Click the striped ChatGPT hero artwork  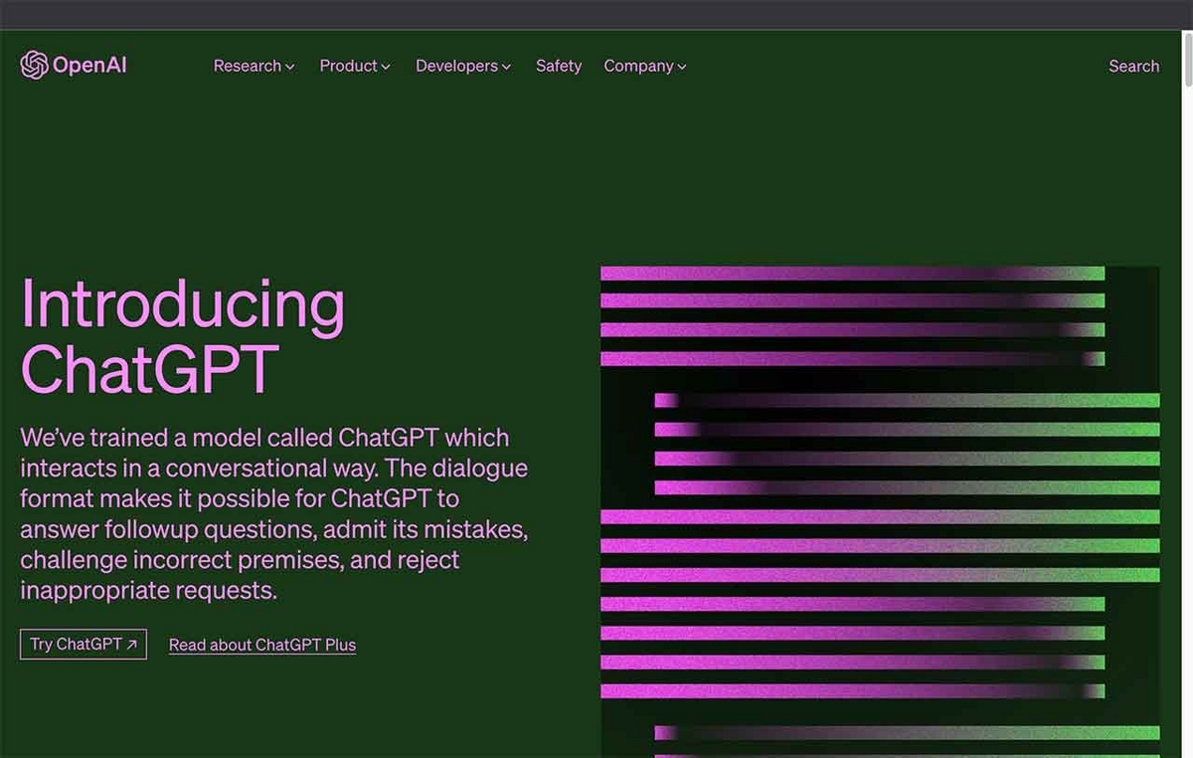[x=880, y=511]
